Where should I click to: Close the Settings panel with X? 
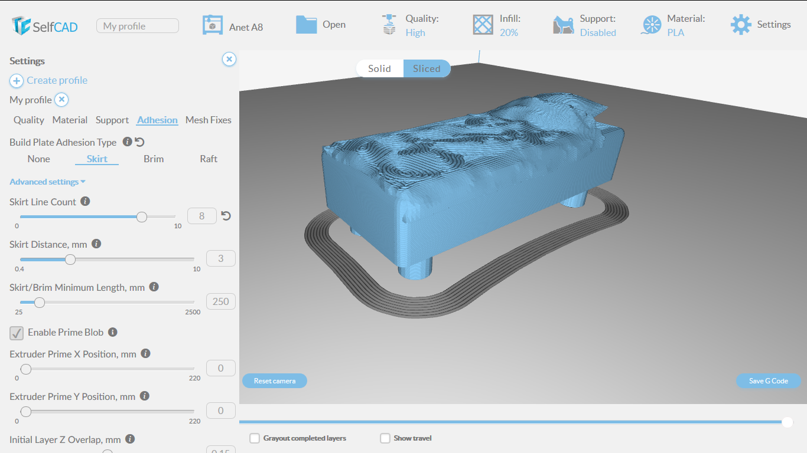[x=229, y=59]
